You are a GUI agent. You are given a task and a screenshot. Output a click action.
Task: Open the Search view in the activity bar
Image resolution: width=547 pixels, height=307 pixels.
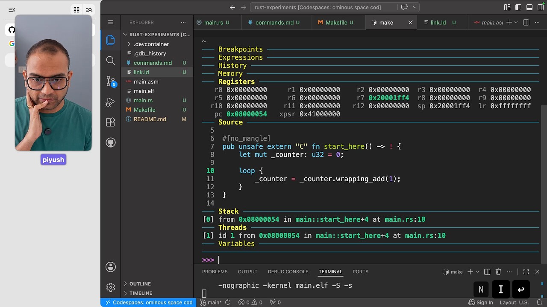111,61
